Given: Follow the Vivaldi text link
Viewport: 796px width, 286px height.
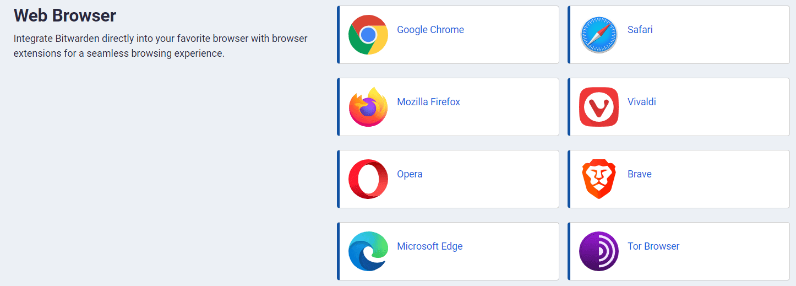Looking at the screenshot, I should point(641,102).
